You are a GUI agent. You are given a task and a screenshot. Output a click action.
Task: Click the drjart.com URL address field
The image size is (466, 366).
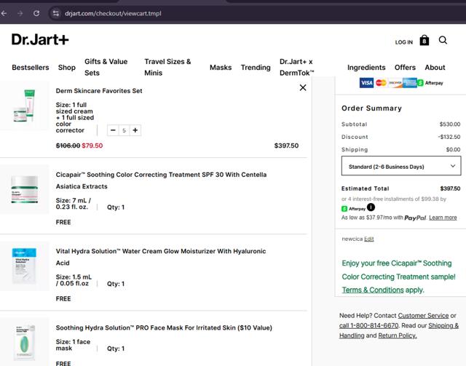113,13
